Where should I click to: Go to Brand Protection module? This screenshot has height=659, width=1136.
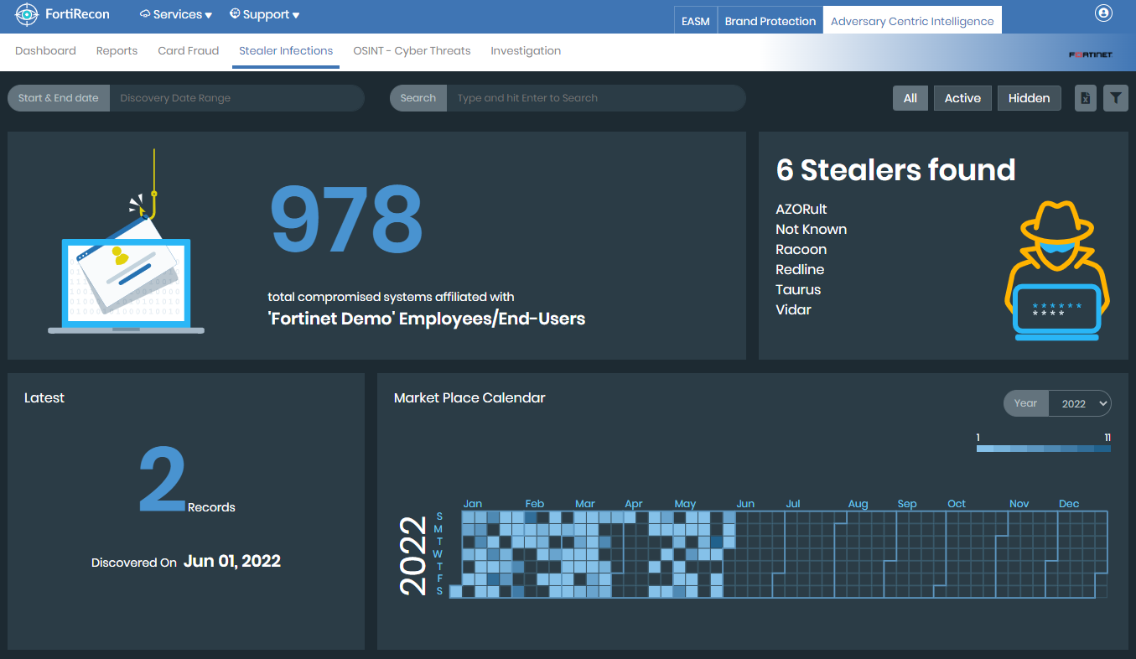(x=770, y=21)
